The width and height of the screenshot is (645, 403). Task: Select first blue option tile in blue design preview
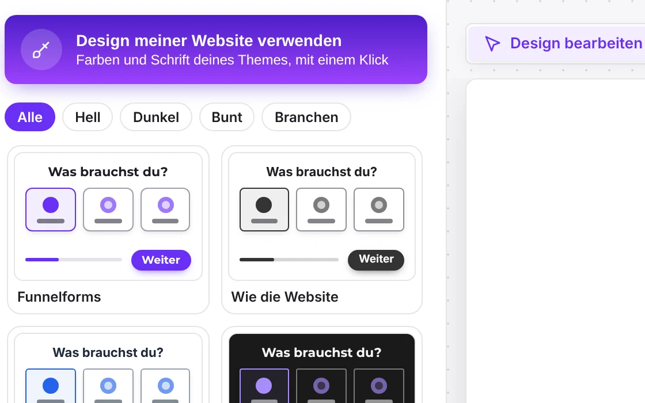51,386
